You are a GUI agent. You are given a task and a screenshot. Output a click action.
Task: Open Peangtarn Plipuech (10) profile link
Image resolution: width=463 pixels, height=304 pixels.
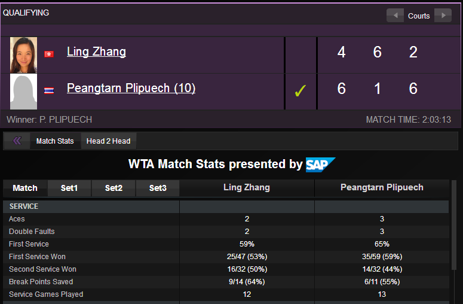coord(131,89)
